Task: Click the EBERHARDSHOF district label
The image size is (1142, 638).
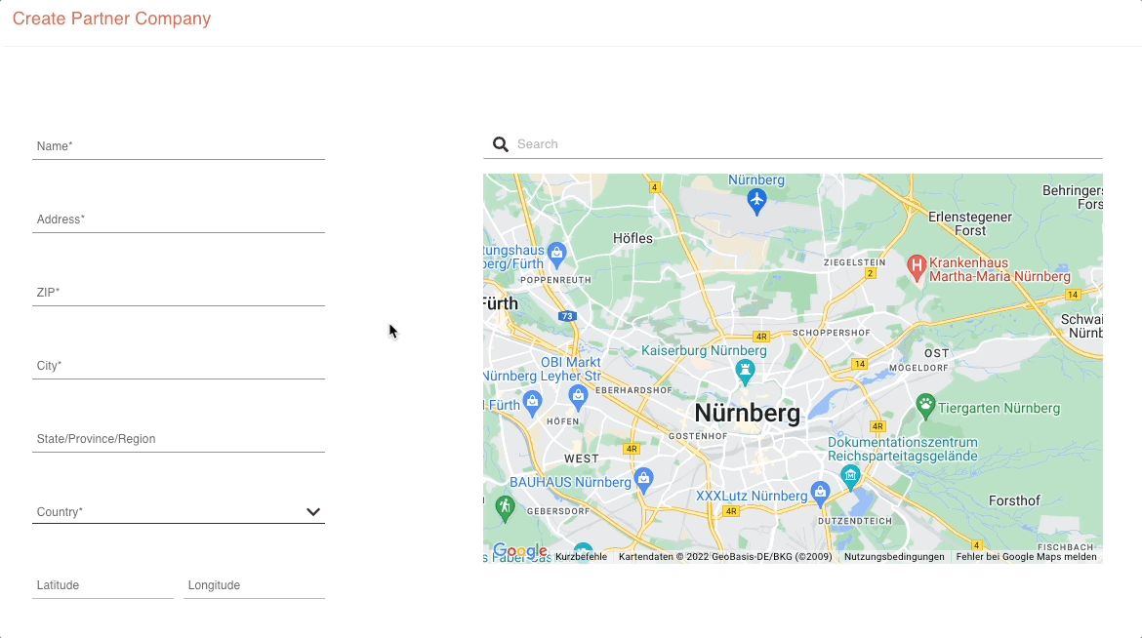Action: point(633,390)
